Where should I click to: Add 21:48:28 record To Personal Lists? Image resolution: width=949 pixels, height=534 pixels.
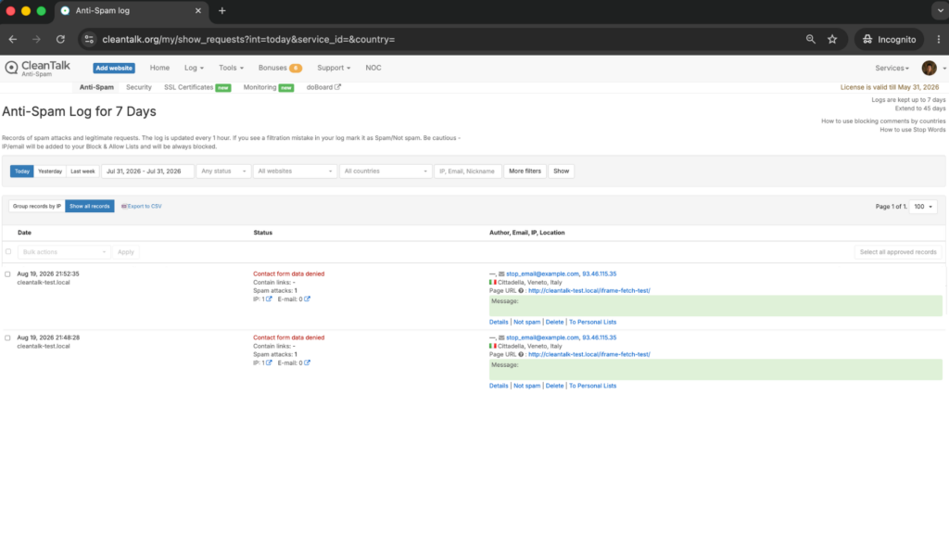point(592,386)
